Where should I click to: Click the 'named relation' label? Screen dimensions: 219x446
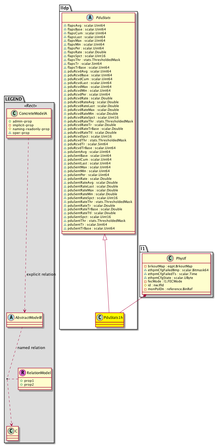pyautogui.click(x=31, y=348)
